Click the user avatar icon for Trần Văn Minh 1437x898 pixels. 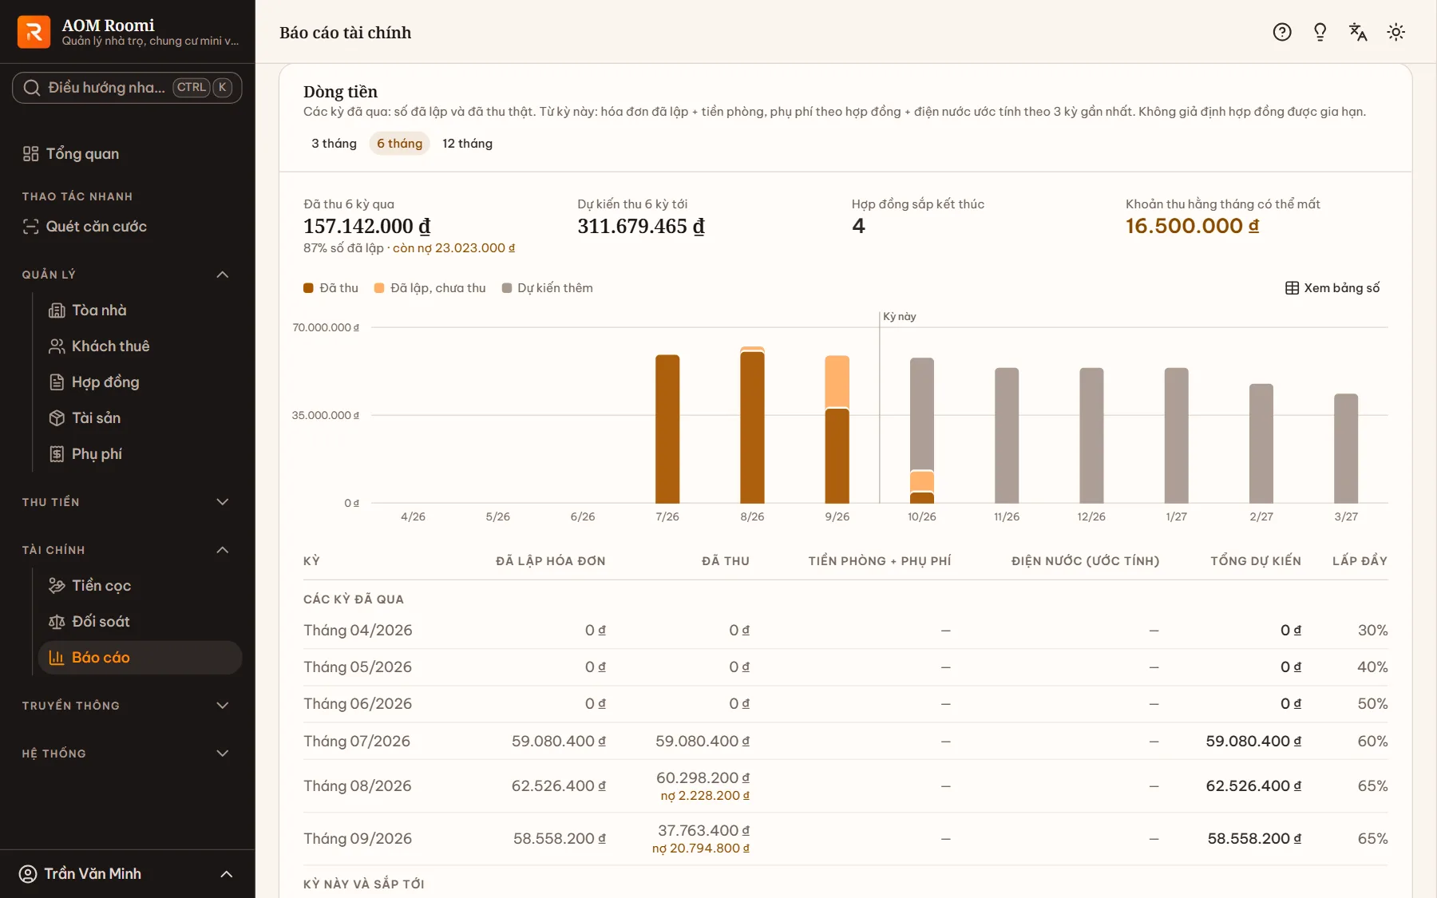tap(28, 874)
